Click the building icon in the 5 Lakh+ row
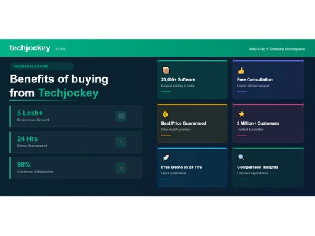Screen dimensions: 315x236 [x=121, y=116]
